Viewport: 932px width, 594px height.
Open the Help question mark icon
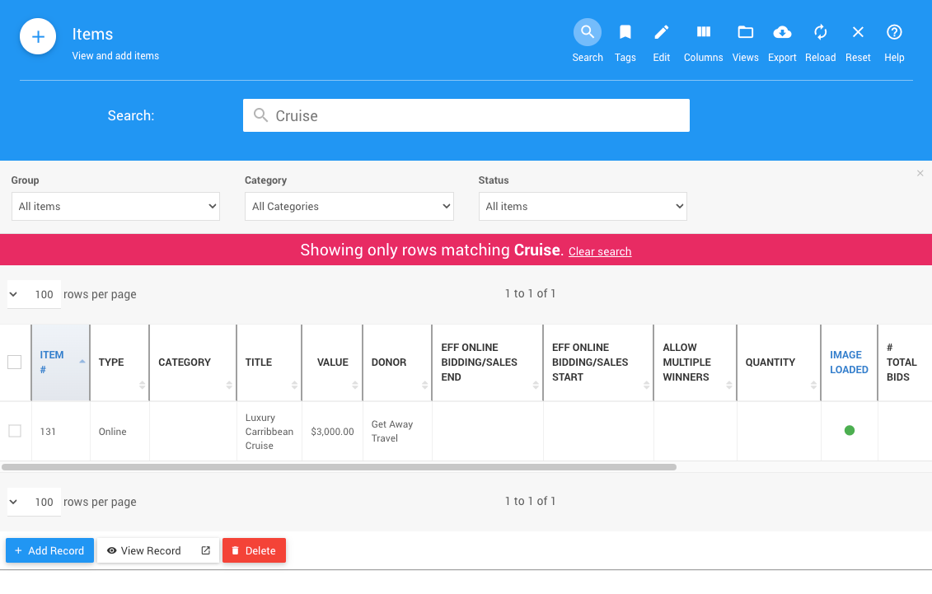pyautogui.click(x=894, y=33)
